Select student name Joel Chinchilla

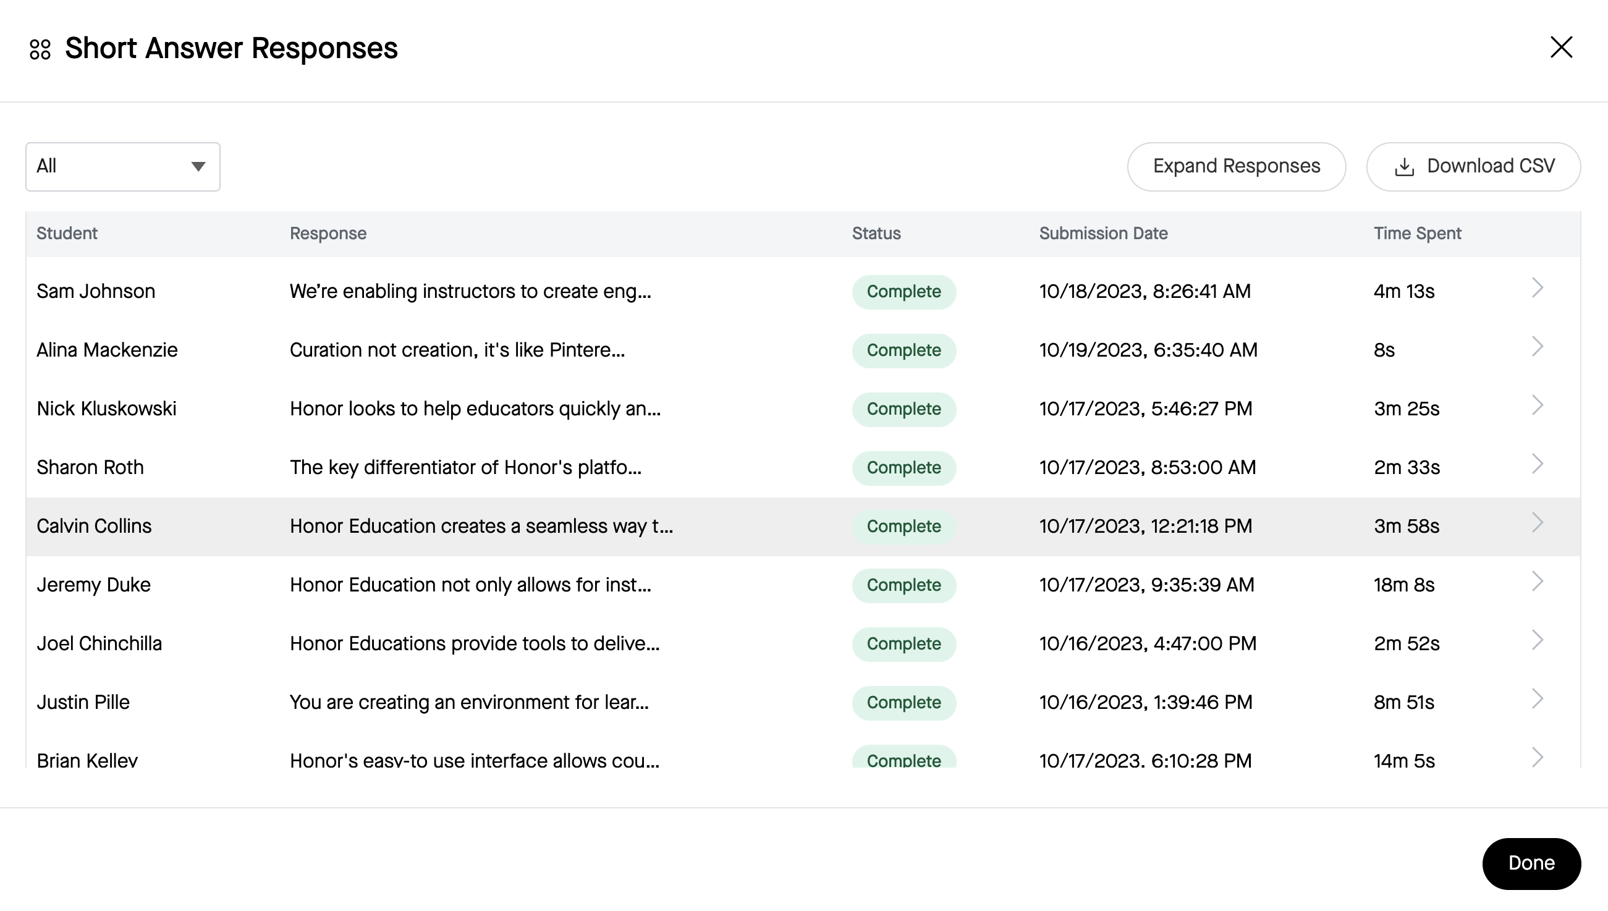99,644
